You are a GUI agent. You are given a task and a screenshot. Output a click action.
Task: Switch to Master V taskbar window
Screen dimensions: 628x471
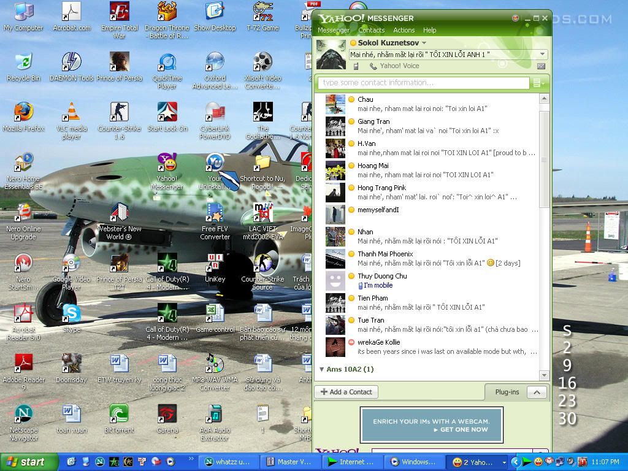click(291, 462)
